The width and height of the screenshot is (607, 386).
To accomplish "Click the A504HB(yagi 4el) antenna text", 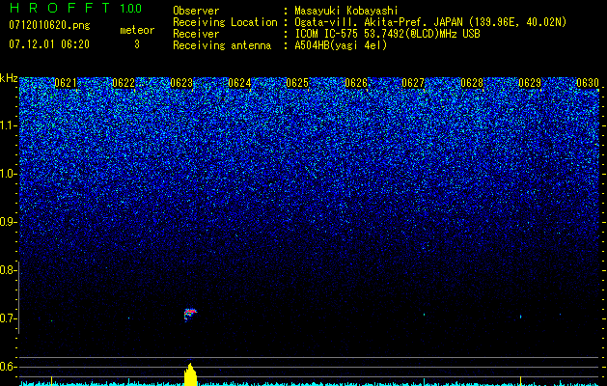I will point(341,45).
